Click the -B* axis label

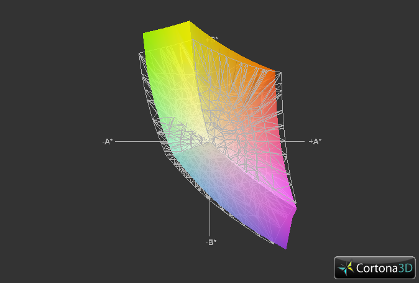[211, 242]
